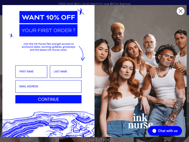Click the my tattoos text behind the popup
This screenshot has height=142, width=189.
pos(100,140)
